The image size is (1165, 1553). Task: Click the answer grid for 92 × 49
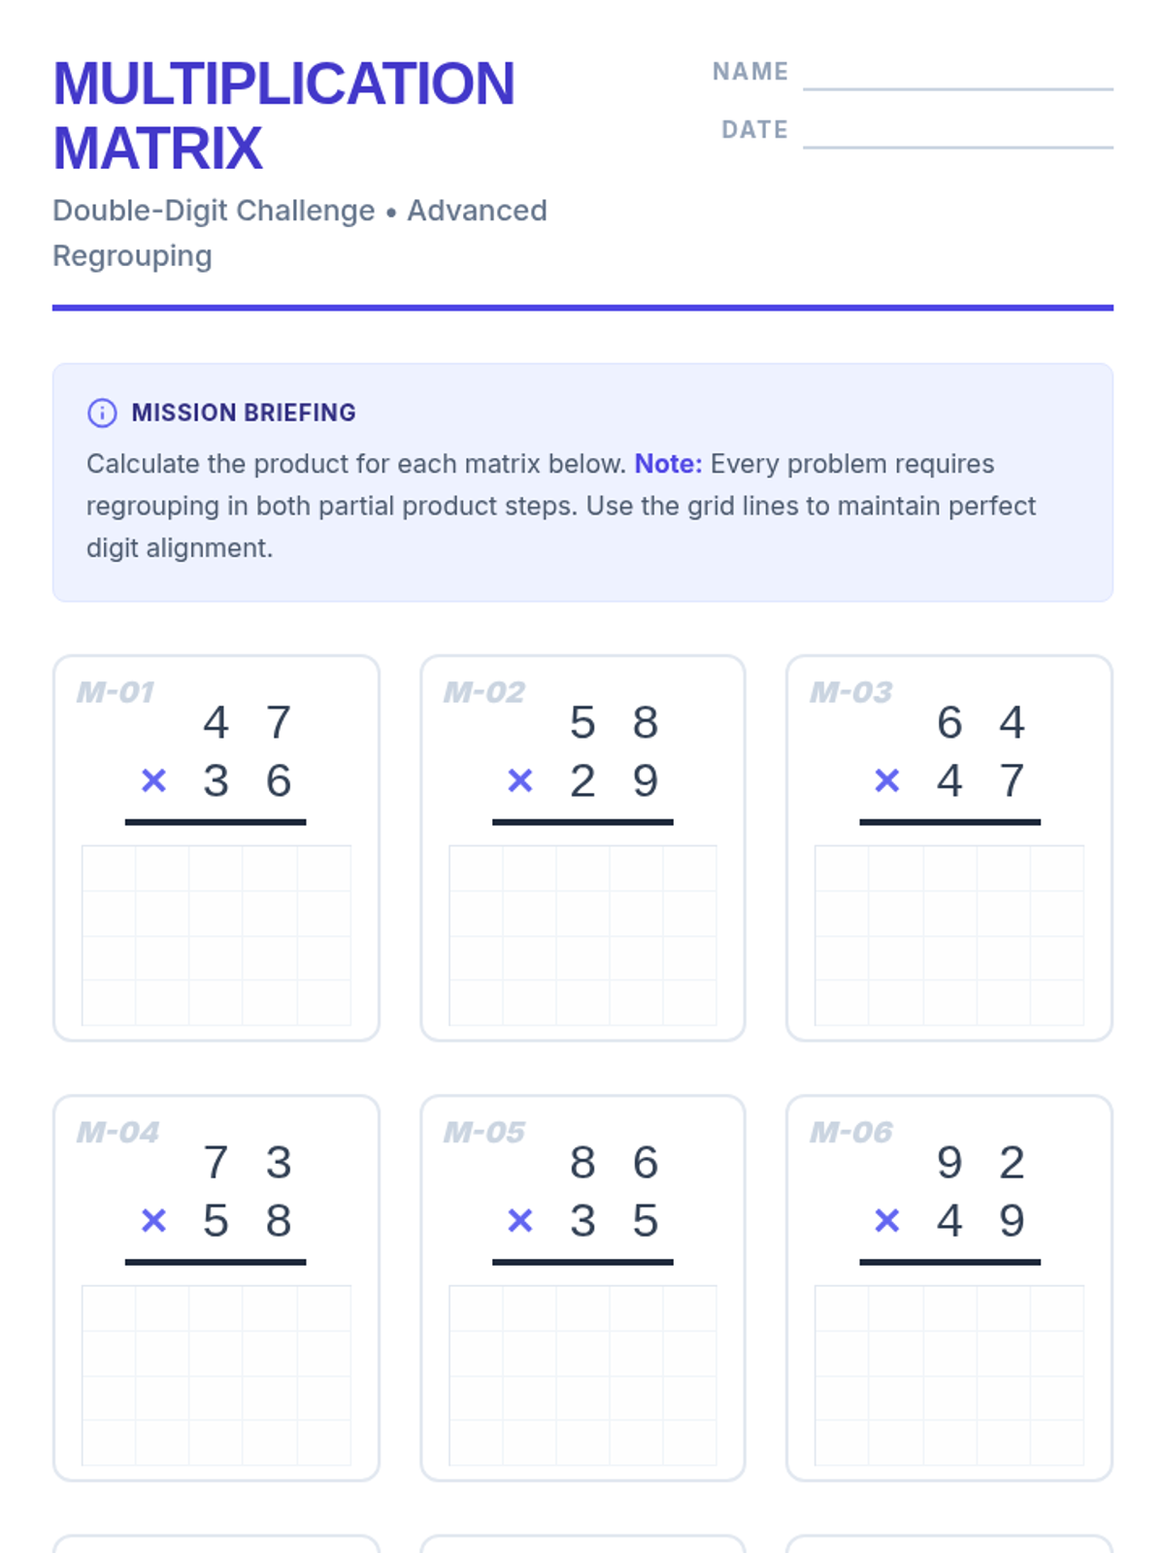tap(949, 1374)
